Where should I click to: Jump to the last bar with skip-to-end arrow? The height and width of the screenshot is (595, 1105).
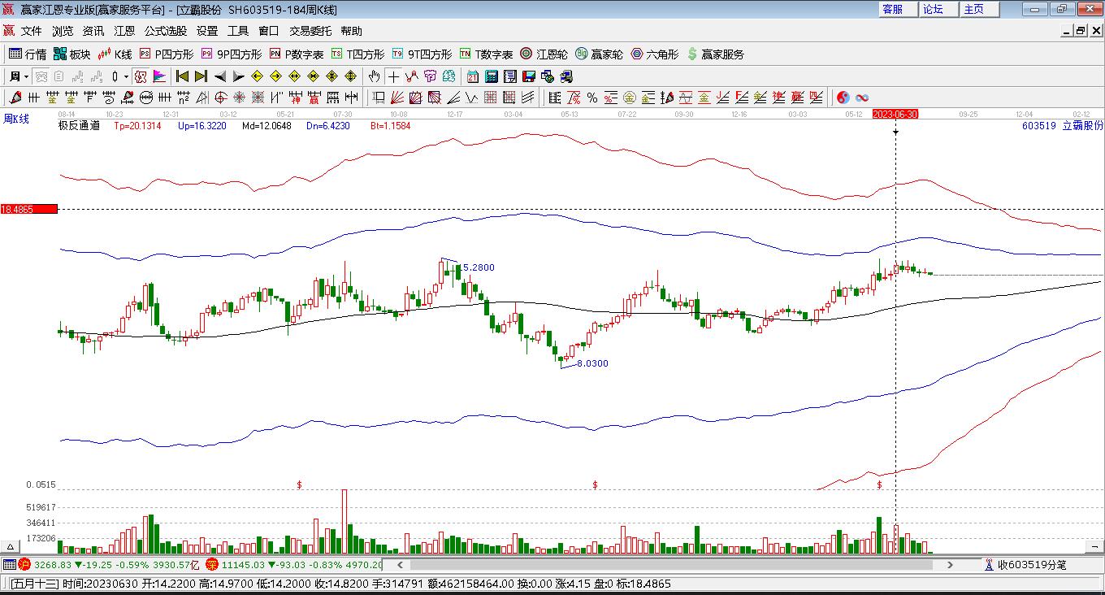[x=201, y=76]
